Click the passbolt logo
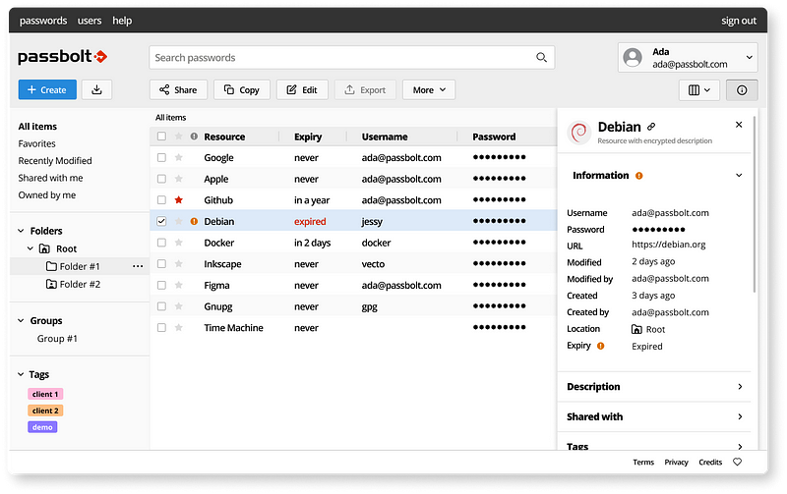Viewport: 787px width, 494px height. pos(63,57)
